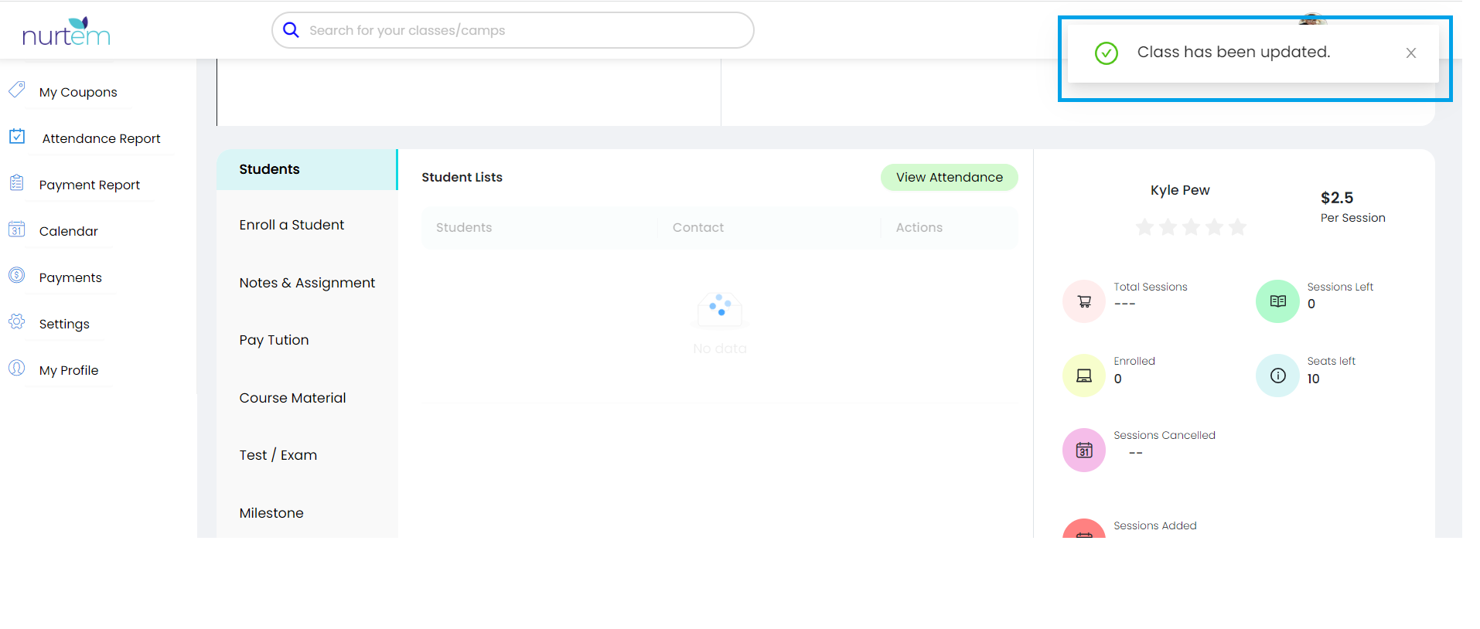Click the Payment Report clipboard icon
Screen dimensions: 1480x629
click(17, 183)
